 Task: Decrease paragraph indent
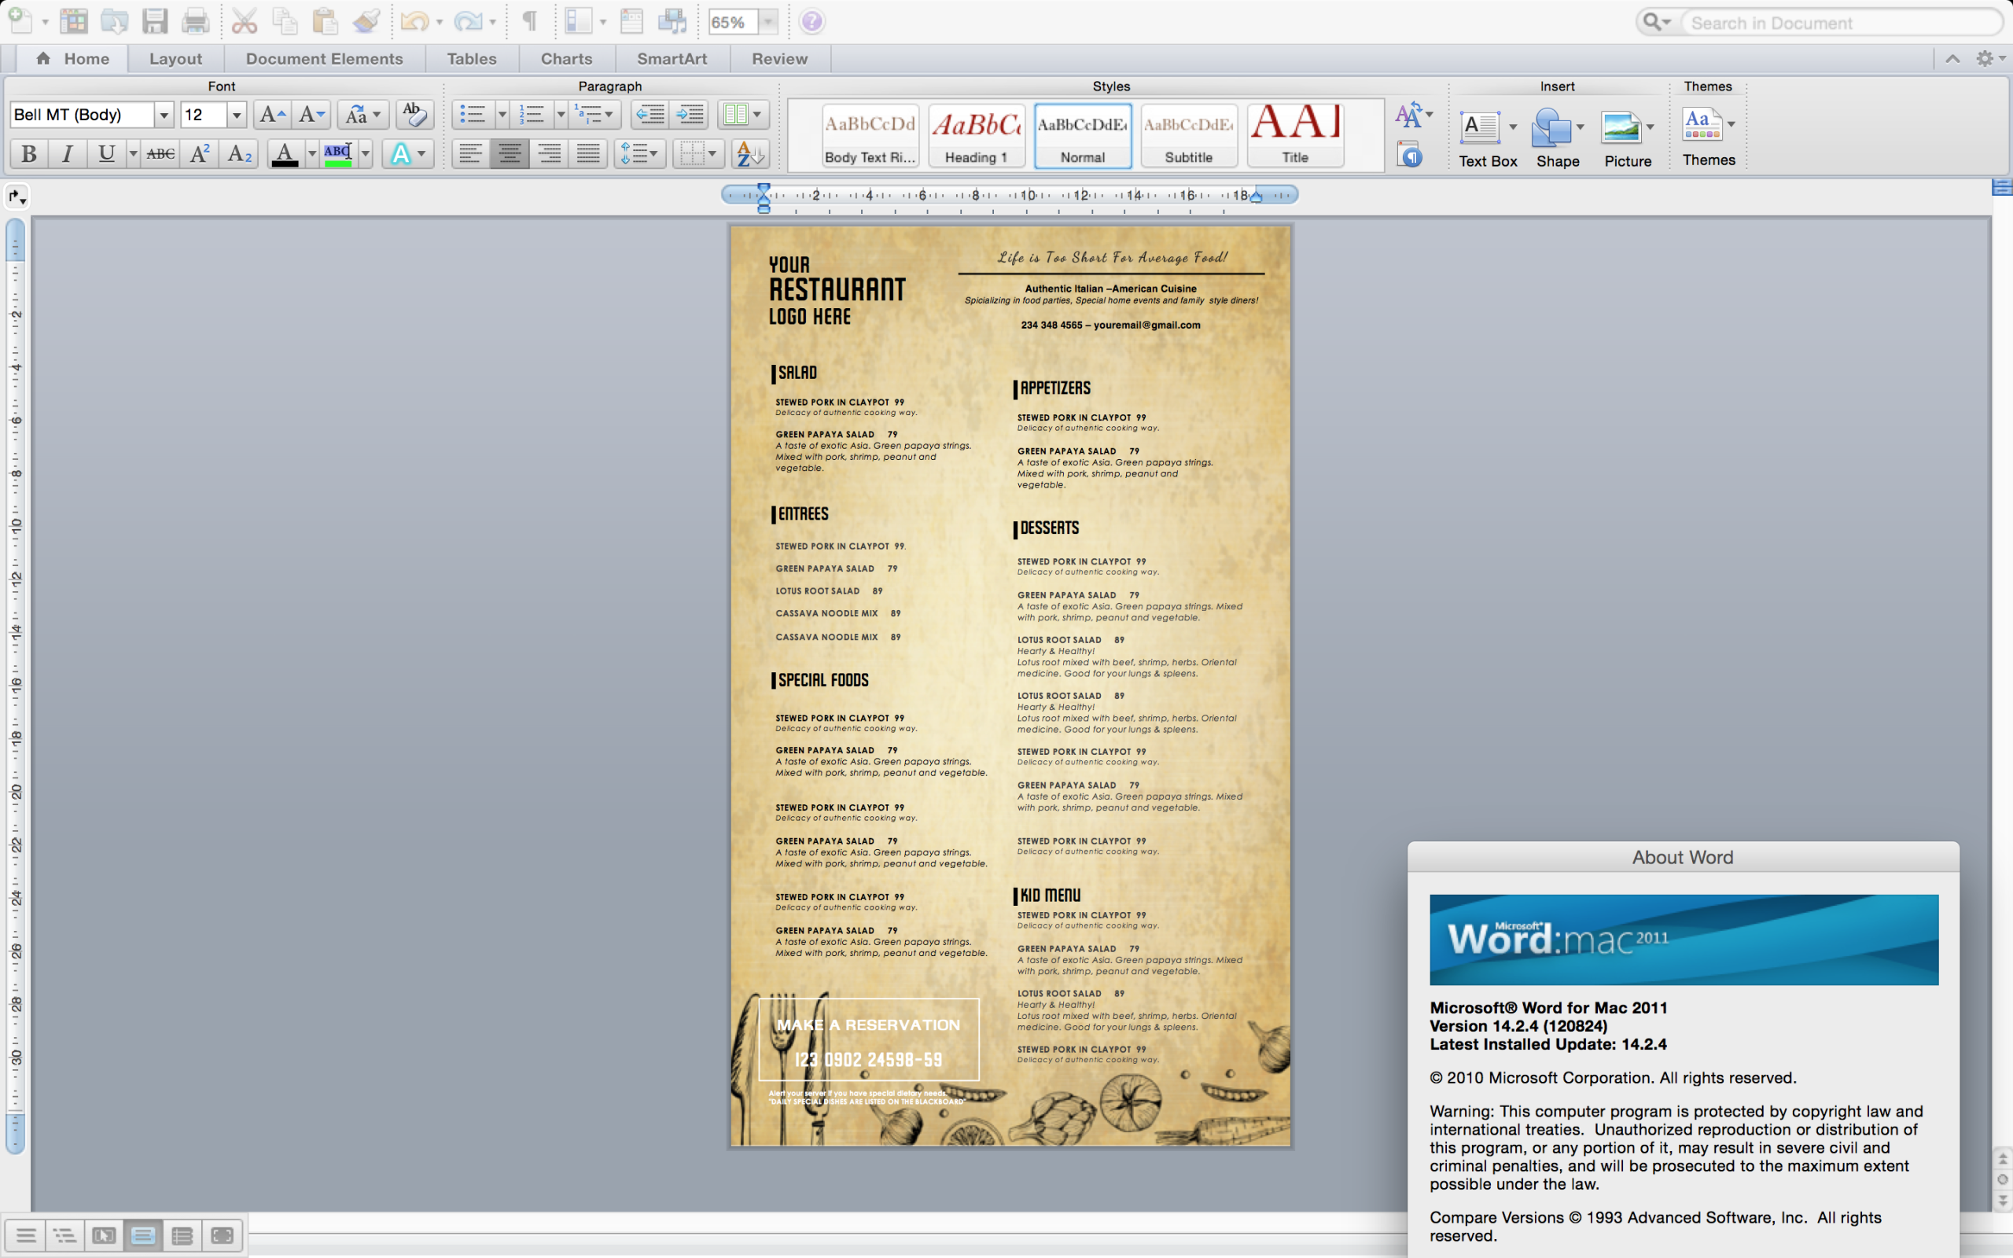pyautogui.click(x=650, y=115)
